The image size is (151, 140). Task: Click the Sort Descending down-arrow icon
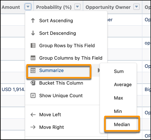33,33
